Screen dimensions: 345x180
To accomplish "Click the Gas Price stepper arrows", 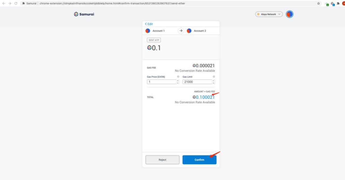I will pos(178,82).
